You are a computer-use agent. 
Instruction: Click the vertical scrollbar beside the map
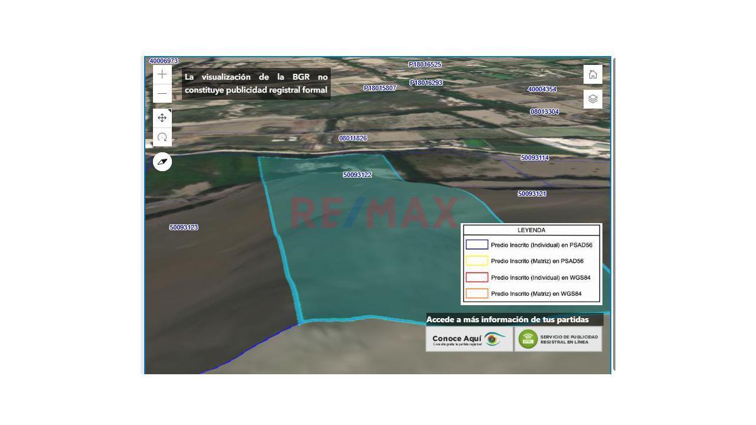pyautogui.click(x=614, y=214)
